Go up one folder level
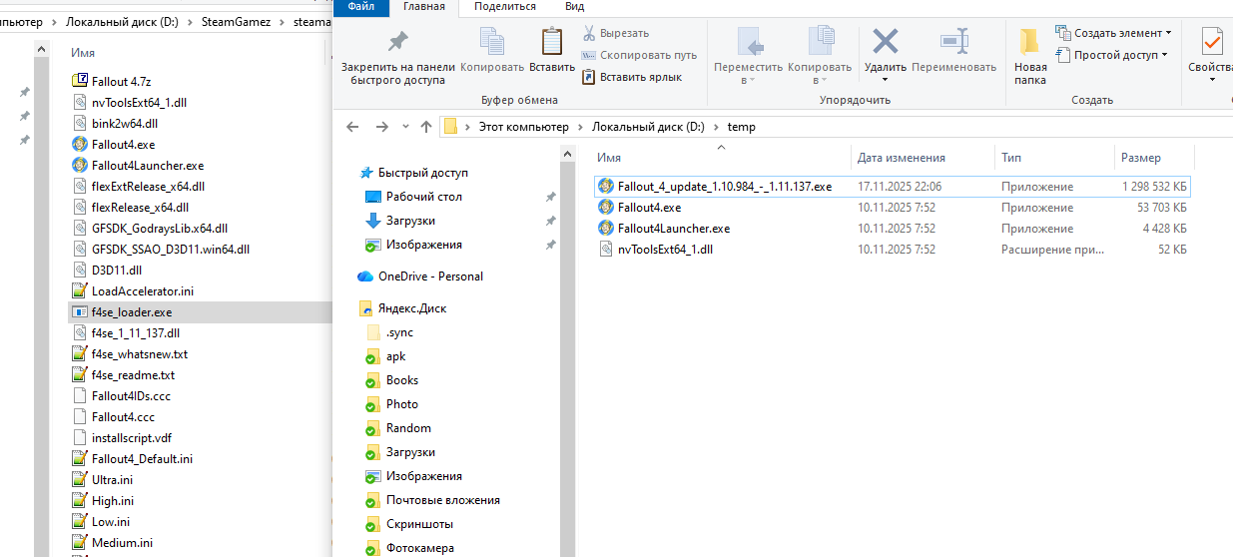This screenshot has width=1233, height=557. [426, 127]
